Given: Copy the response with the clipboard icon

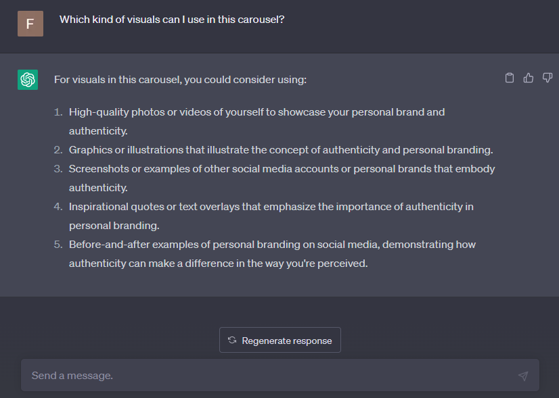Looking at the screenshot, I should pyautogui.click(x=510, y=78).
